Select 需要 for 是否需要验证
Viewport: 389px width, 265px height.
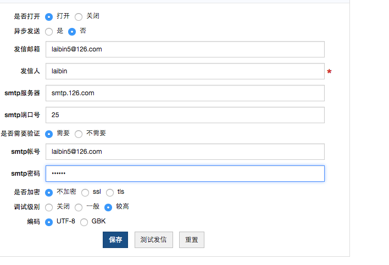tap(49, 134)
